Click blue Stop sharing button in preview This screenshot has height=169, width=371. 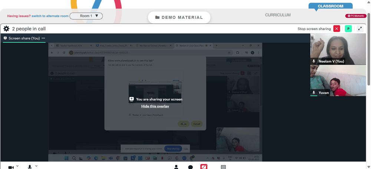[173, 149]
